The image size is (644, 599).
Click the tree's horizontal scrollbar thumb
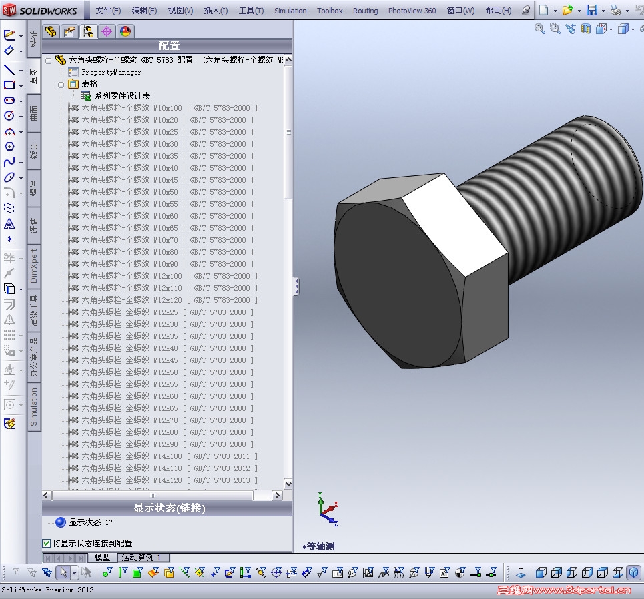(153, 496)
